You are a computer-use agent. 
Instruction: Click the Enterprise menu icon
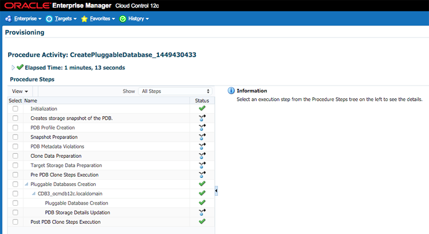point(9,18)
